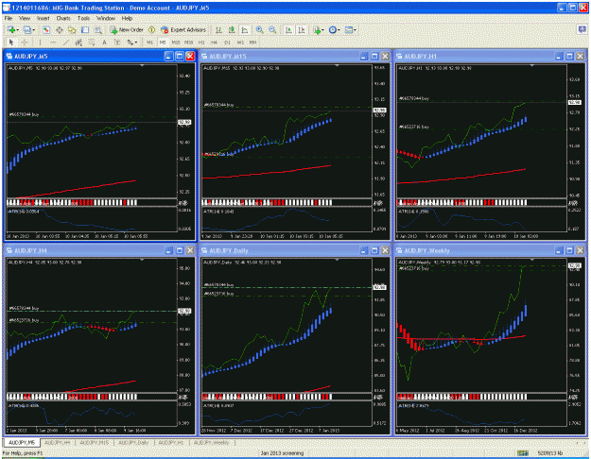The width and height of the screenshot is (591, 459).
Task: Open the Window menu
Action: [106, 18]
